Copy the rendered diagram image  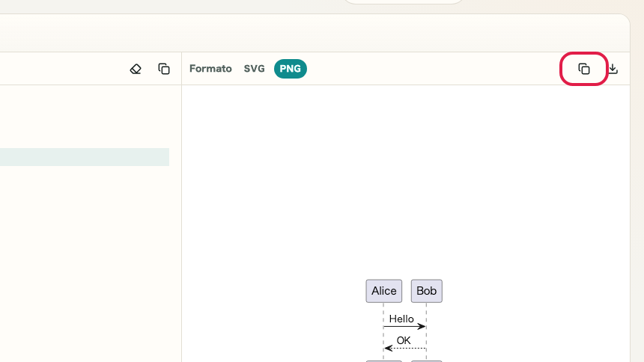click(583, 69)
